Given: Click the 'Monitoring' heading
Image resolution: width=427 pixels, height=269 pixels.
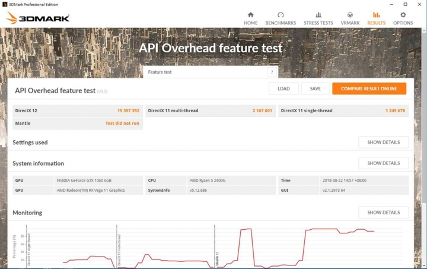Looking at the screenshot, I should click(27, 213).
